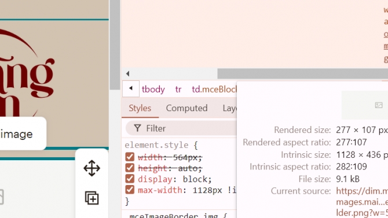Image resolution: width=388 pixels, height=218 pixels.
Task: Open the partially hidden Layout tab
Action: pos(230,108)
